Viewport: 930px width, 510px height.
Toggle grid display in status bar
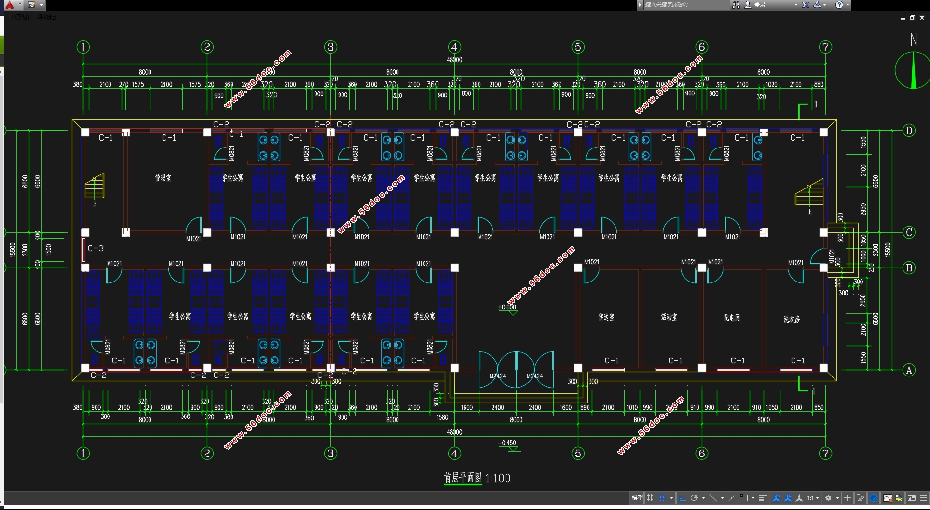pos(651,498)
